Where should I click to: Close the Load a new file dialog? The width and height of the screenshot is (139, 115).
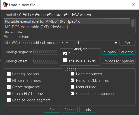133,5
